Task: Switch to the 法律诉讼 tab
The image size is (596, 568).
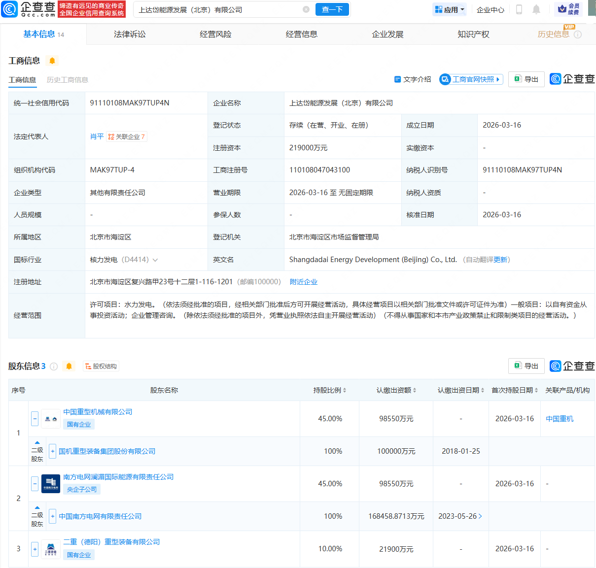Action: (130, 34)
